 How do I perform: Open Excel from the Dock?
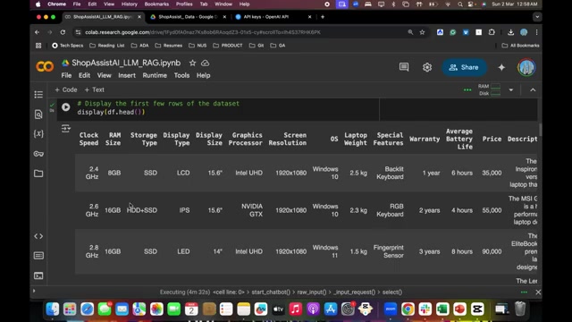click(x=442, y=309)
